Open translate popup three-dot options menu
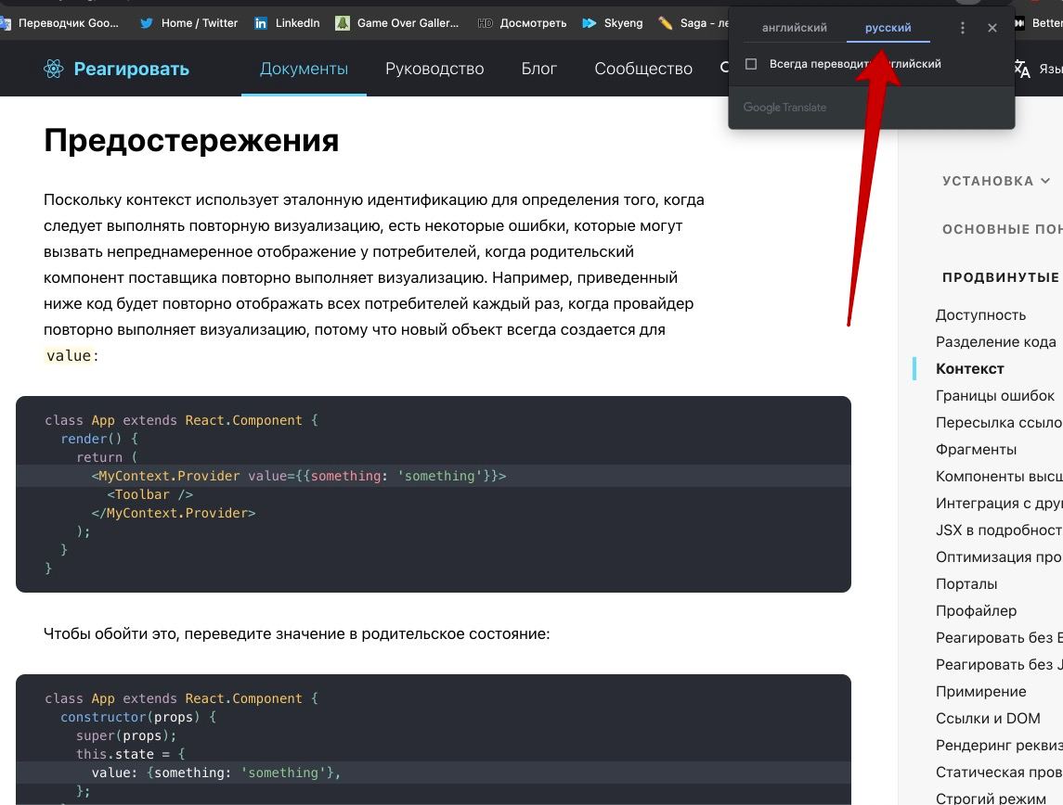The width and height of the screenshot is (1063, 805). 963,28
